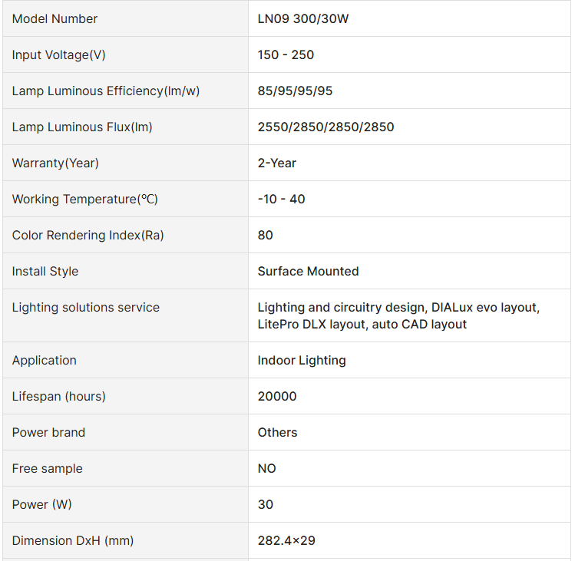Click the 282.4×29 dimension value
575x561 pixels.
286,540
